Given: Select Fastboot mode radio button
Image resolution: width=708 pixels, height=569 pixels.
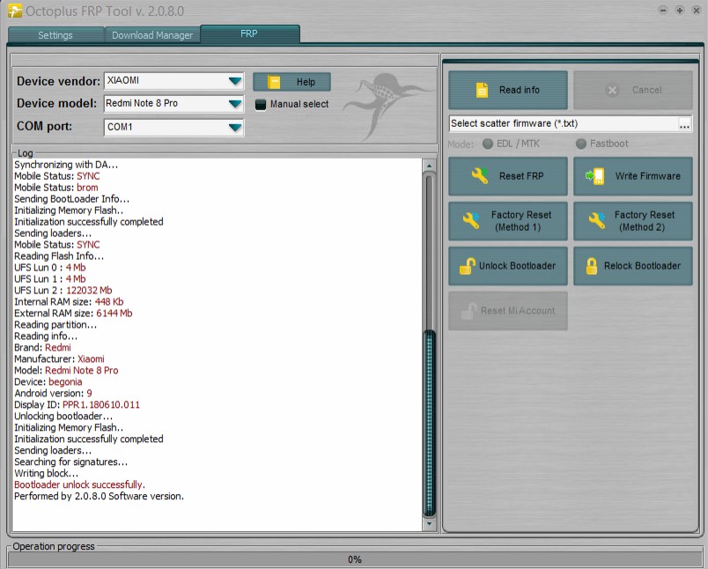Looking at the screenshot, I should 581,144.
